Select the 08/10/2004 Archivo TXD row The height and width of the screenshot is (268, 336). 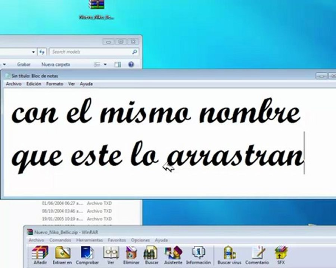tap(77, 211)
